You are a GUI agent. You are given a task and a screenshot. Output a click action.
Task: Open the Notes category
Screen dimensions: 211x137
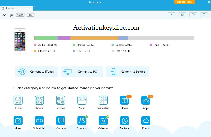(x=18, y=121)
